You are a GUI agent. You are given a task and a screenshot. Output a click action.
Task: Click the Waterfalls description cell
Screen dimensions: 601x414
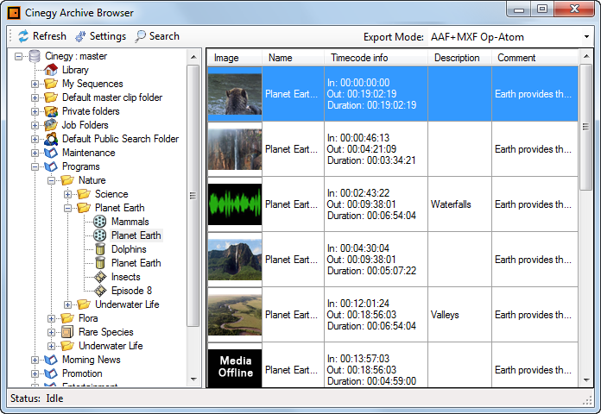click(x=459, y=204)
